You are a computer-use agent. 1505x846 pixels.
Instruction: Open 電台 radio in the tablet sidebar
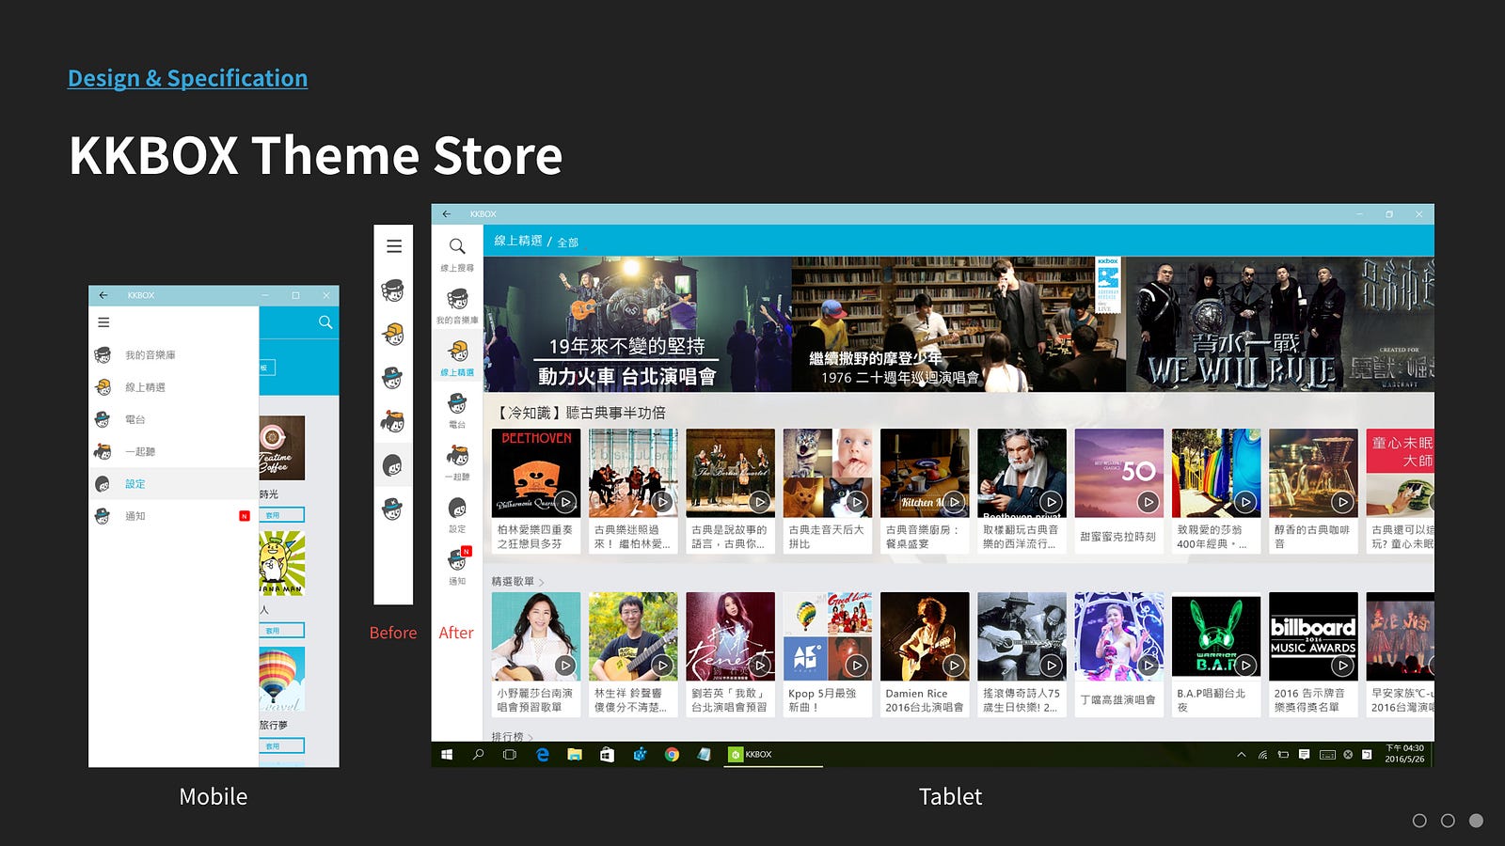(x=457, y=411)
